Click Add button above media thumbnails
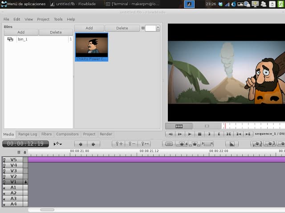 (89, 28)
